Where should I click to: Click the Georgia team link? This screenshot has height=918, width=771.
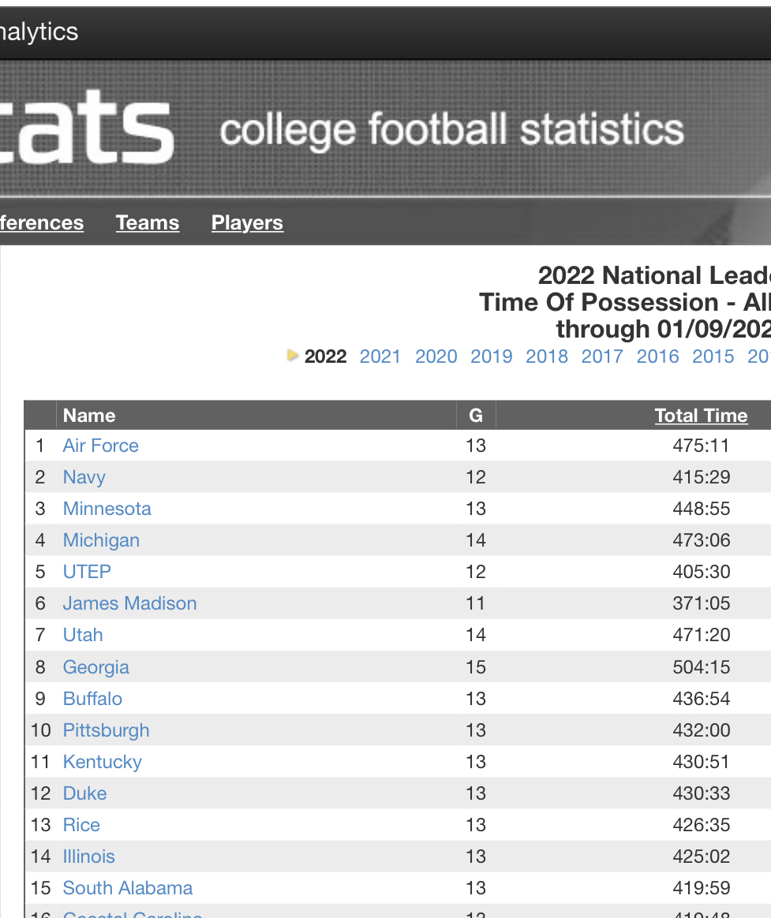[96, 667]
